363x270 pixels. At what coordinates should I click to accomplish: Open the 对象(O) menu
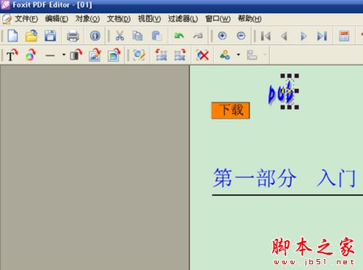coord(88,19)
